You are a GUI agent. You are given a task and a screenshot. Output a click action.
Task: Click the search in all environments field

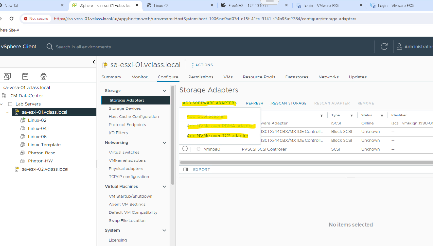click(x=83, y=47)
